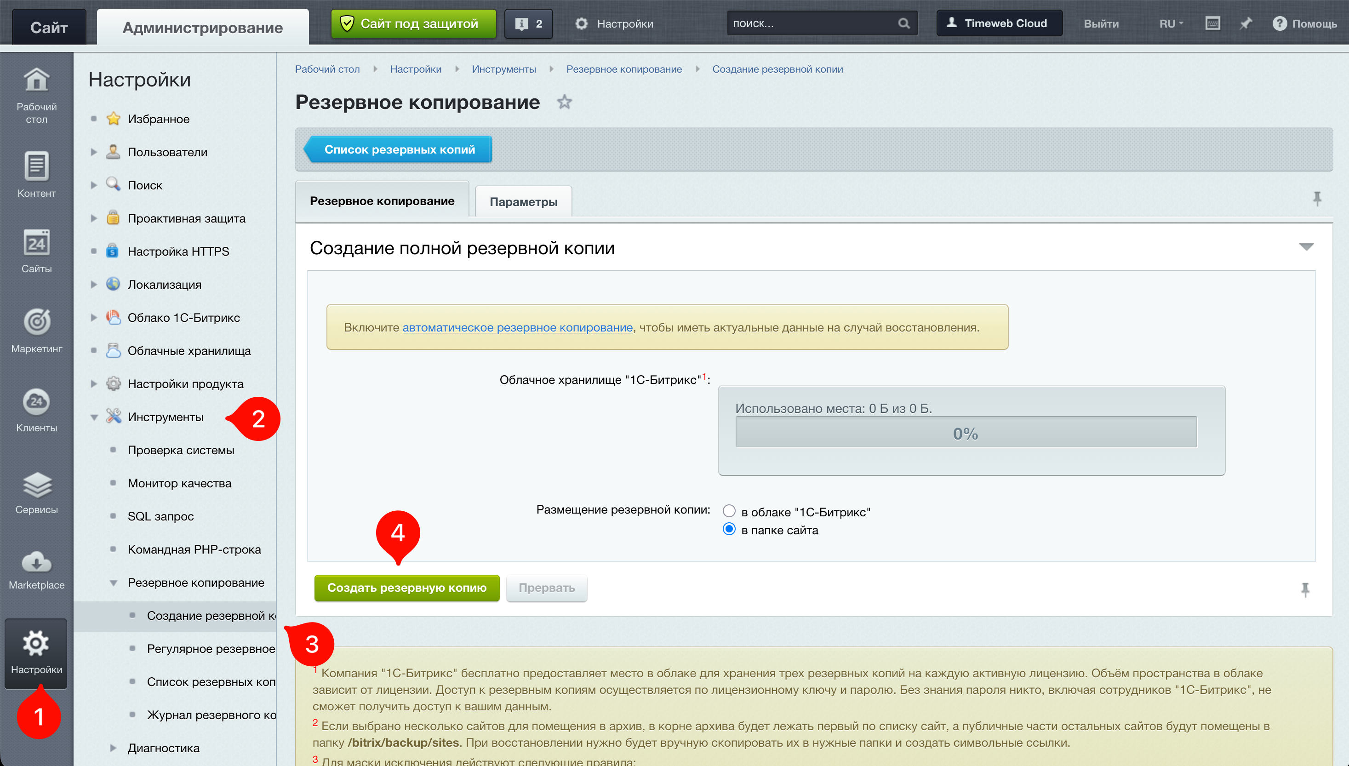Click the pin icon in top bar
The height and width of the screenshot is (766, 1349).
1246,23
